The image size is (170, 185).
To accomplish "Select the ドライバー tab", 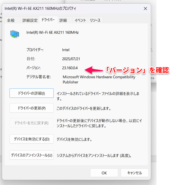I will [x=48, y=20].
